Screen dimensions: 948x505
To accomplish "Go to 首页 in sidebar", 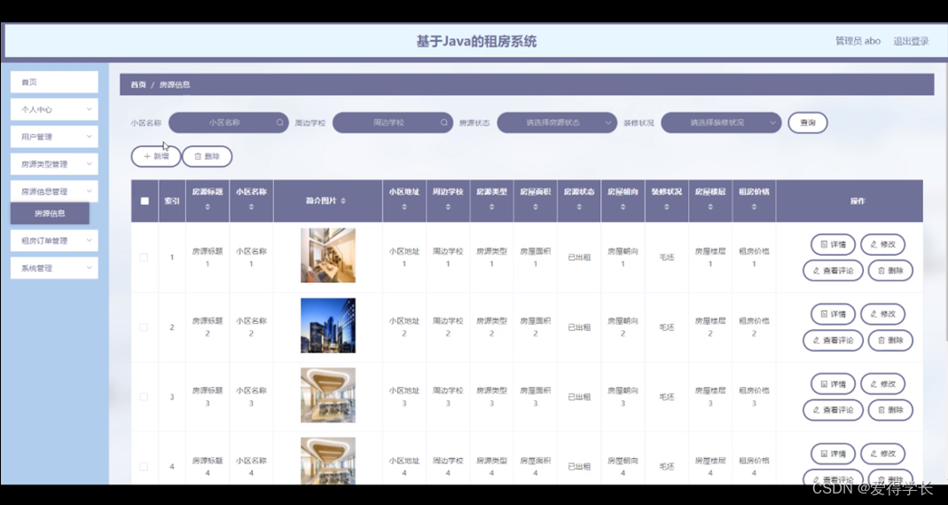I will point(54,83).
